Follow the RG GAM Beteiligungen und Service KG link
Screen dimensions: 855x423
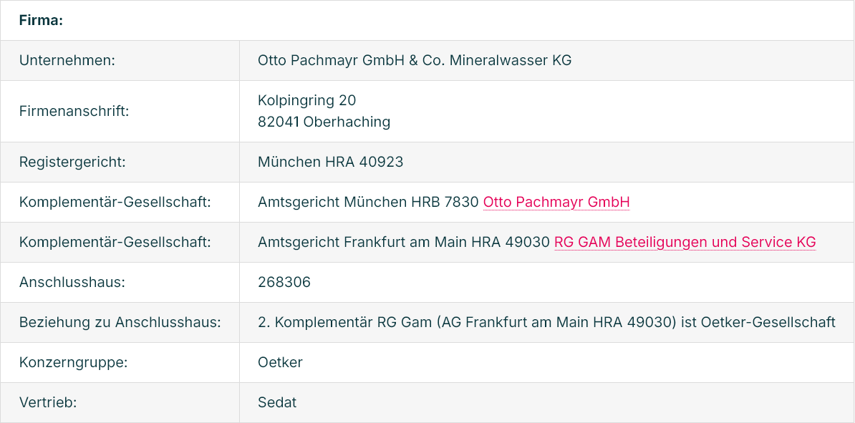(x=685, y=243)
